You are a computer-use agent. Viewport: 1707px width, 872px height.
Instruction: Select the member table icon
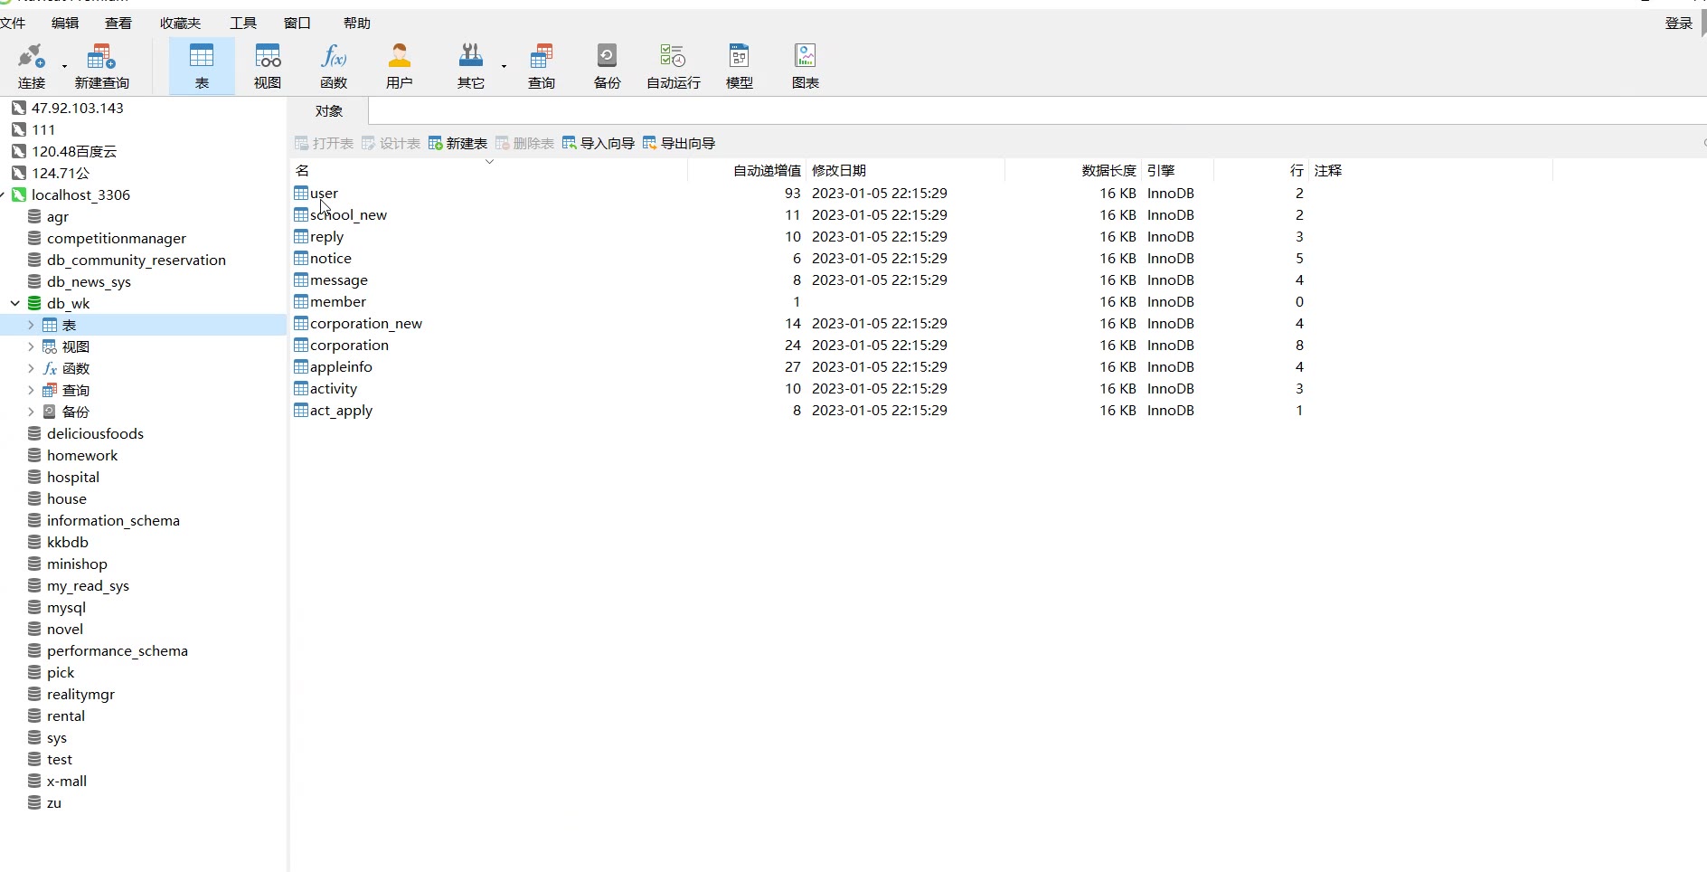[301, 301]
